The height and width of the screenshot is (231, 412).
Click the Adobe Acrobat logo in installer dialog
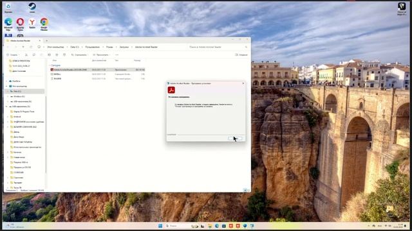(x=171, y=90)
